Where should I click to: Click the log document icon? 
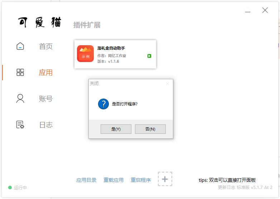(20, 125)
